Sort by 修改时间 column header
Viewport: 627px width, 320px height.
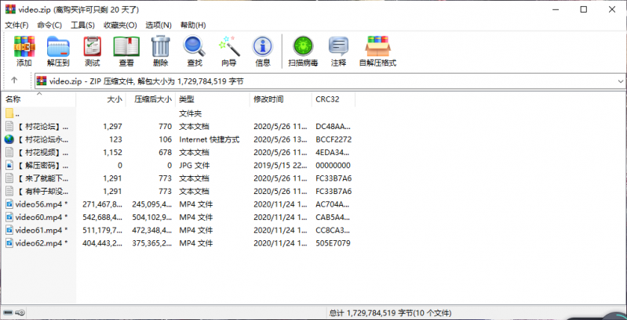pyautogui.click(x=268, y=99)
